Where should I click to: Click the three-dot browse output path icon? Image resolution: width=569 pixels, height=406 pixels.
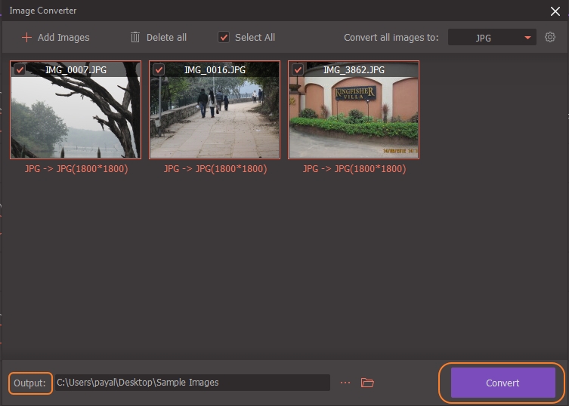345,383
